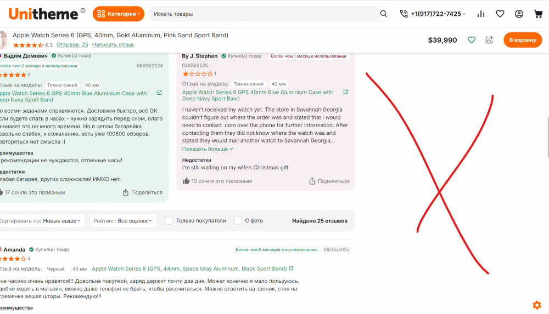Click the product thumbnail in sticky bar
This screenshot has width=549, height=314.
(x=3, y=39)
